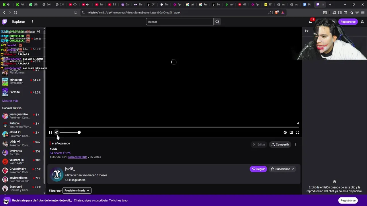Open the clip's more options menu
This screenshot has width=367, height=206.
pyautogui.click(x=295, y=144)
